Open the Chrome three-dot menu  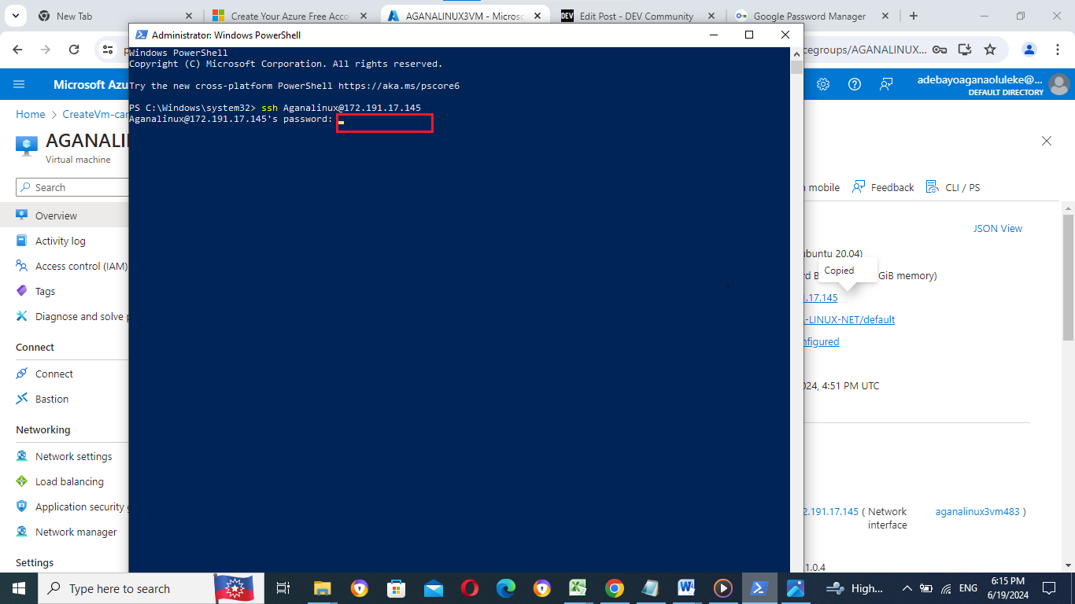1056,49
